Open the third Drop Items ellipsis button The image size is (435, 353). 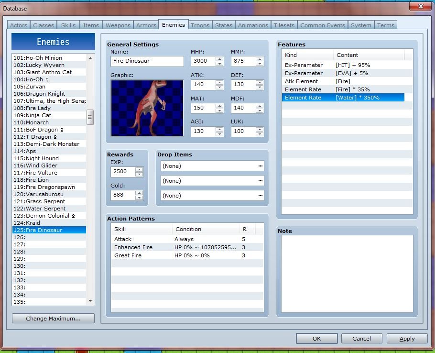pos(260,196)
